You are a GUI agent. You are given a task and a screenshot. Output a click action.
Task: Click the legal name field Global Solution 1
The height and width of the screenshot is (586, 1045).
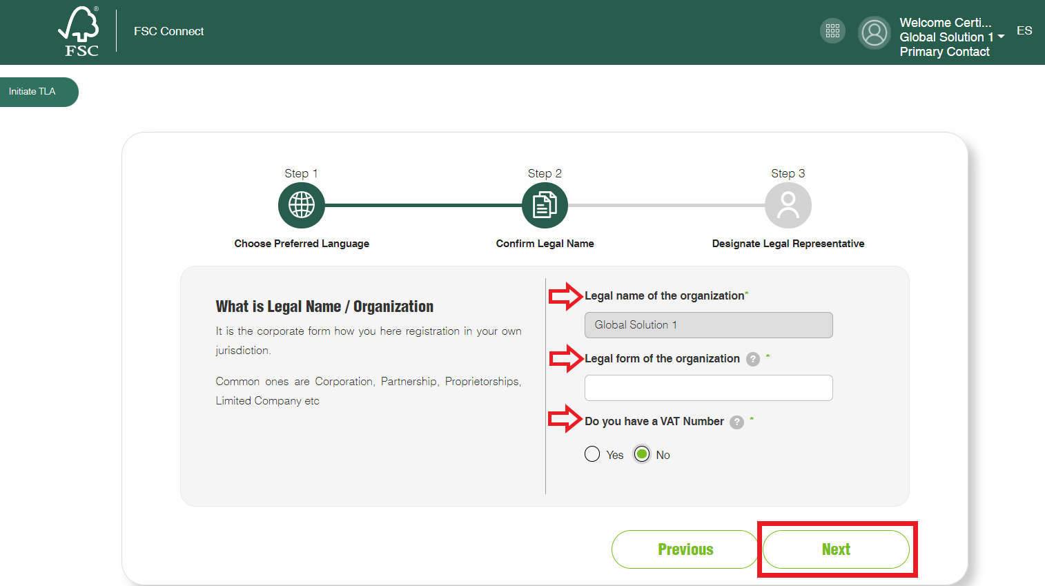pos(708,325)
